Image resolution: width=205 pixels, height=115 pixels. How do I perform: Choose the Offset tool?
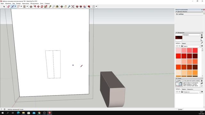click(x=35, y=6)
